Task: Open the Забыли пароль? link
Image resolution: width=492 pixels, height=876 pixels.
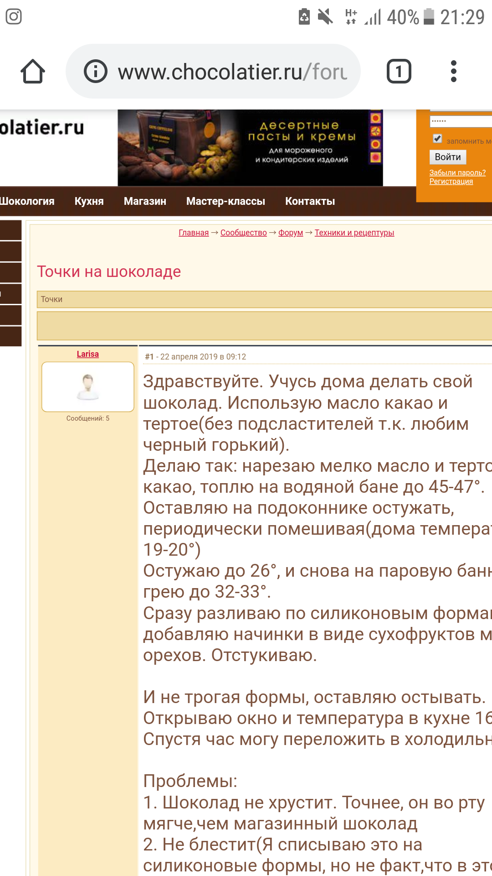Action: click(457, 172)
